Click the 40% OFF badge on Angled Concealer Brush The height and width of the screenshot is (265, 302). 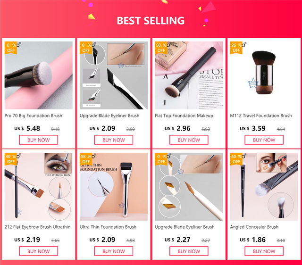click(x=236, y=159)
